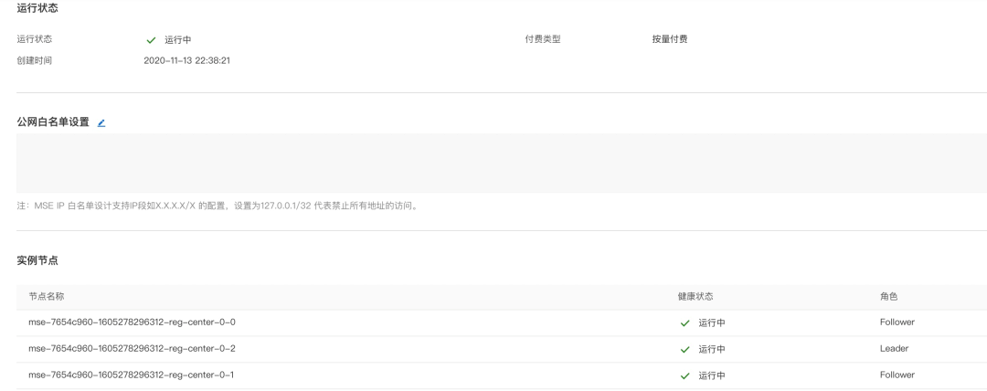Click Follower role in the reg-center-0-1 row
Image resolution: width=987 pixels, height=391 pixels.
(x=897, y=375)
